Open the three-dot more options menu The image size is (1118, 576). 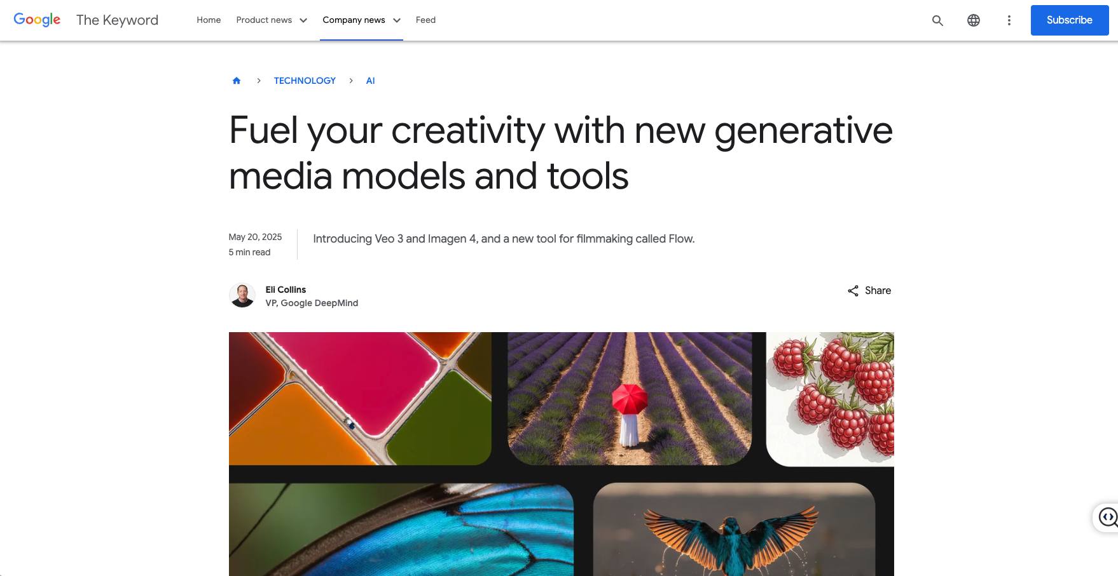tap(1009, 20)
